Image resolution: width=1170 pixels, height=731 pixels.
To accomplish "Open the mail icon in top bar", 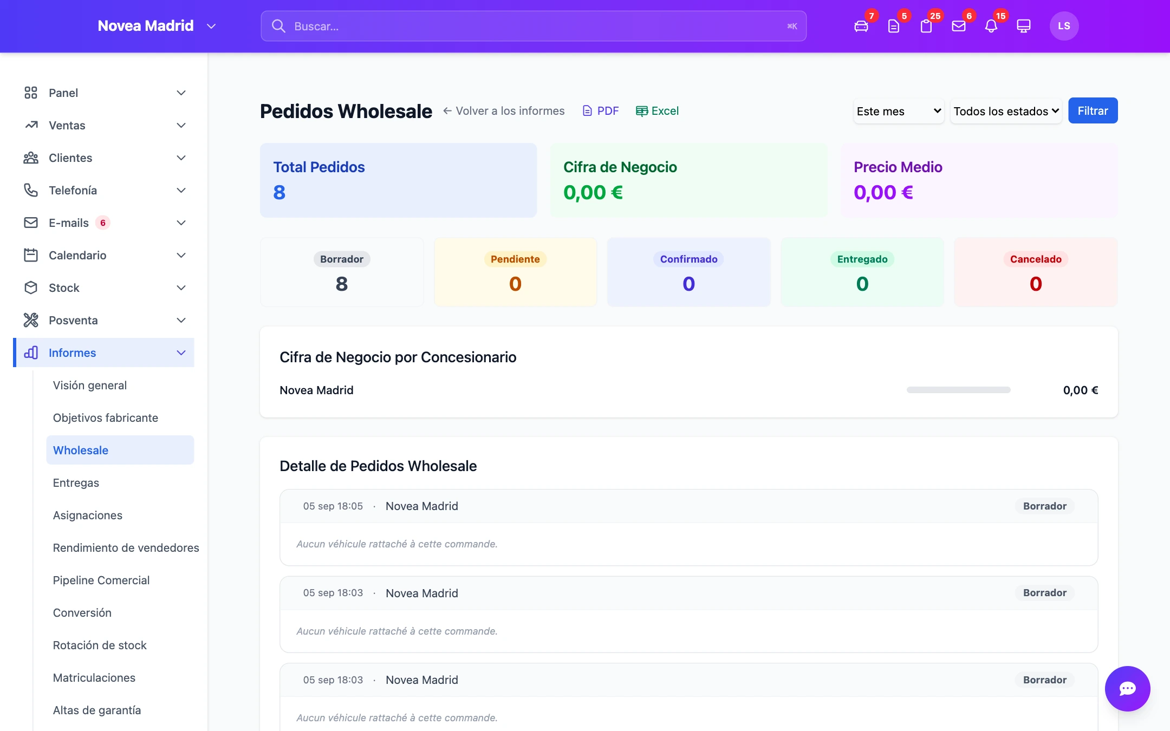I will tap(959, 26).
